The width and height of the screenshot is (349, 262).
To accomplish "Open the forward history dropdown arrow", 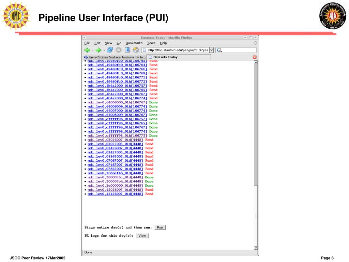I will coord(104,50).
